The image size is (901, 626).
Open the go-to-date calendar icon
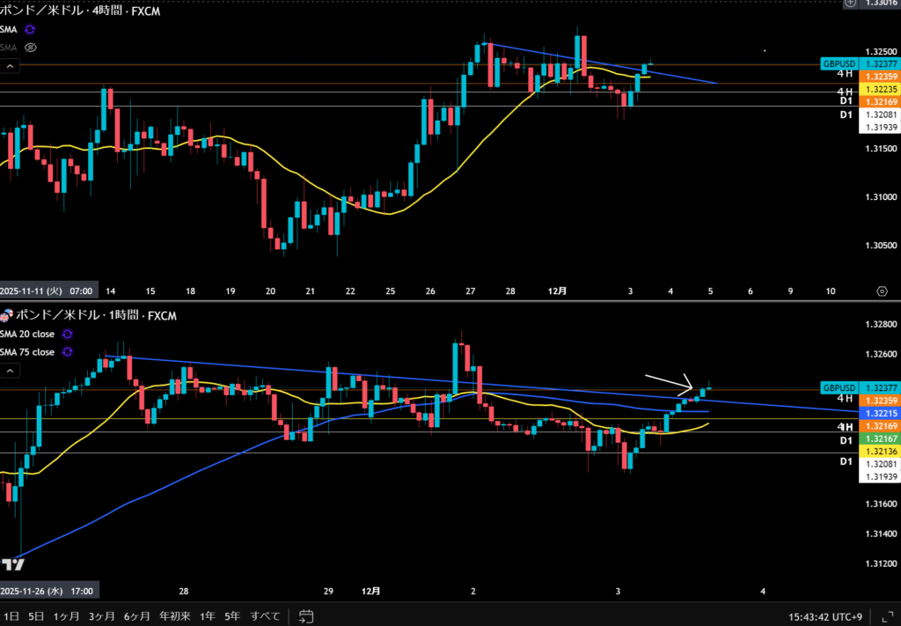(306, 615)
